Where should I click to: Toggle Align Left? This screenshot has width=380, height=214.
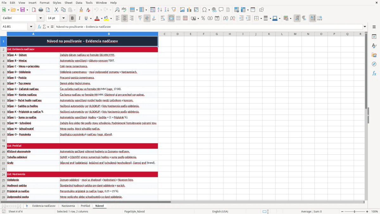(117, 18)
